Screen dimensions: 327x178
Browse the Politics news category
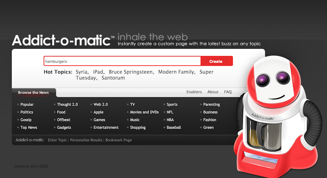point(27,112)
